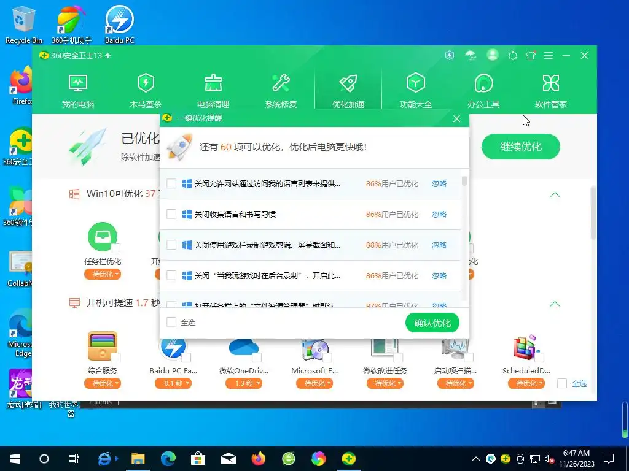629x471 pixels.
Task: Click the taskbar clock 6:47 AM
Action: (576, 459)
